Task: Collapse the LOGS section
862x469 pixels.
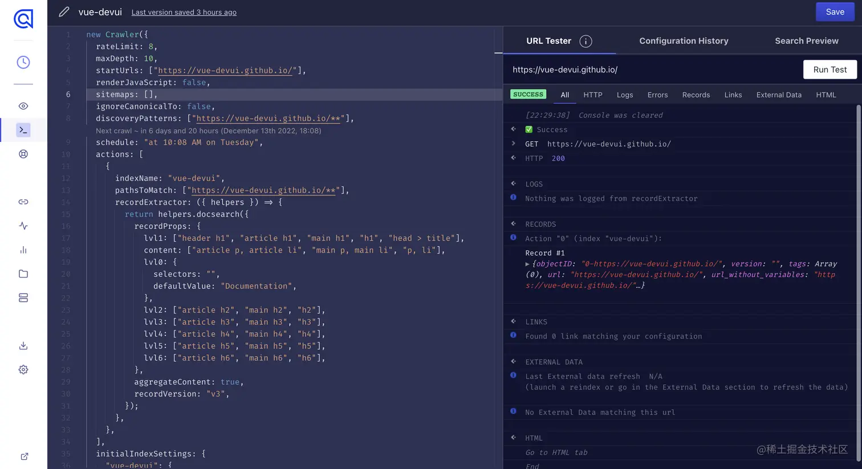Action: pyautogui.click(x=513, y=183)
